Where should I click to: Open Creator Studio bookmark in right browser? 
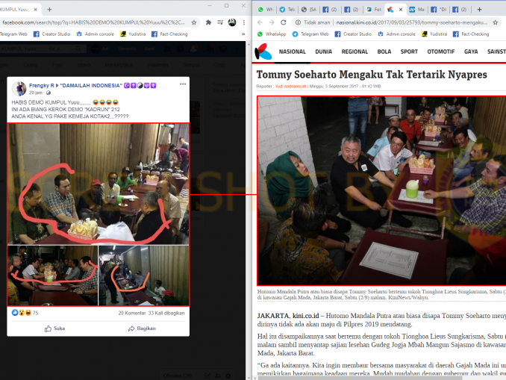[353, 34]
